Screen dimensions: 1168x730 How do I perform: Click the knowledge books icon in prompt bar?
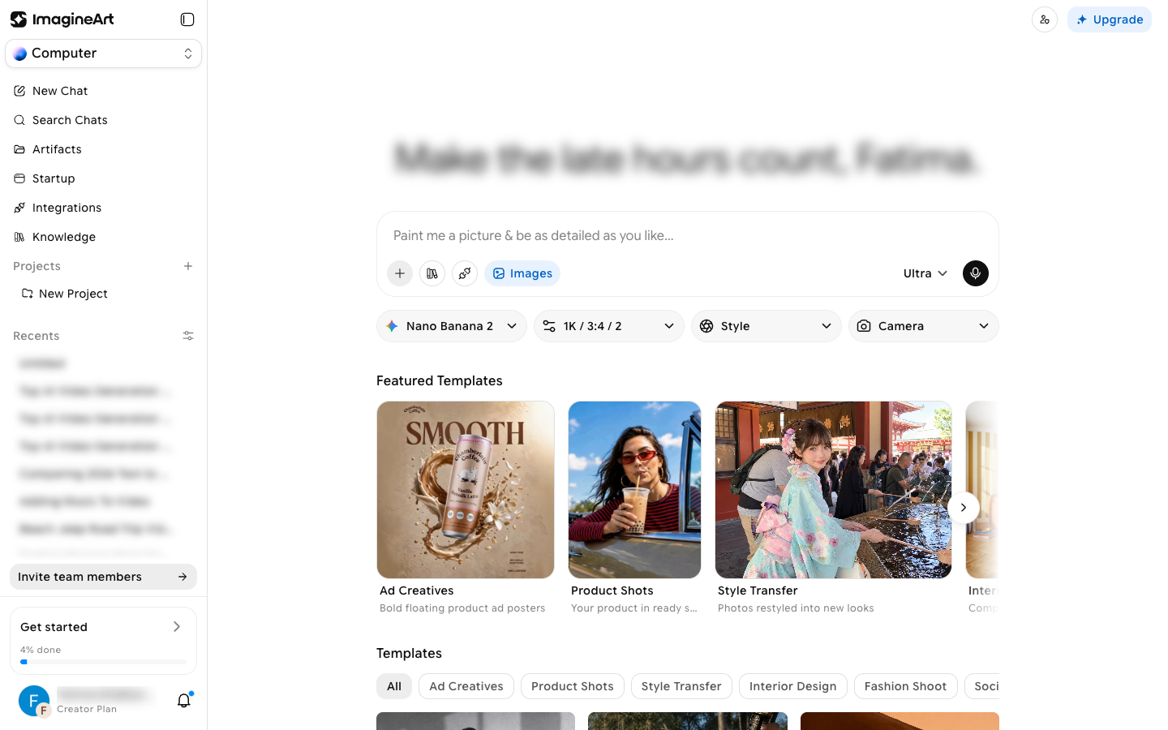(432, 273)
